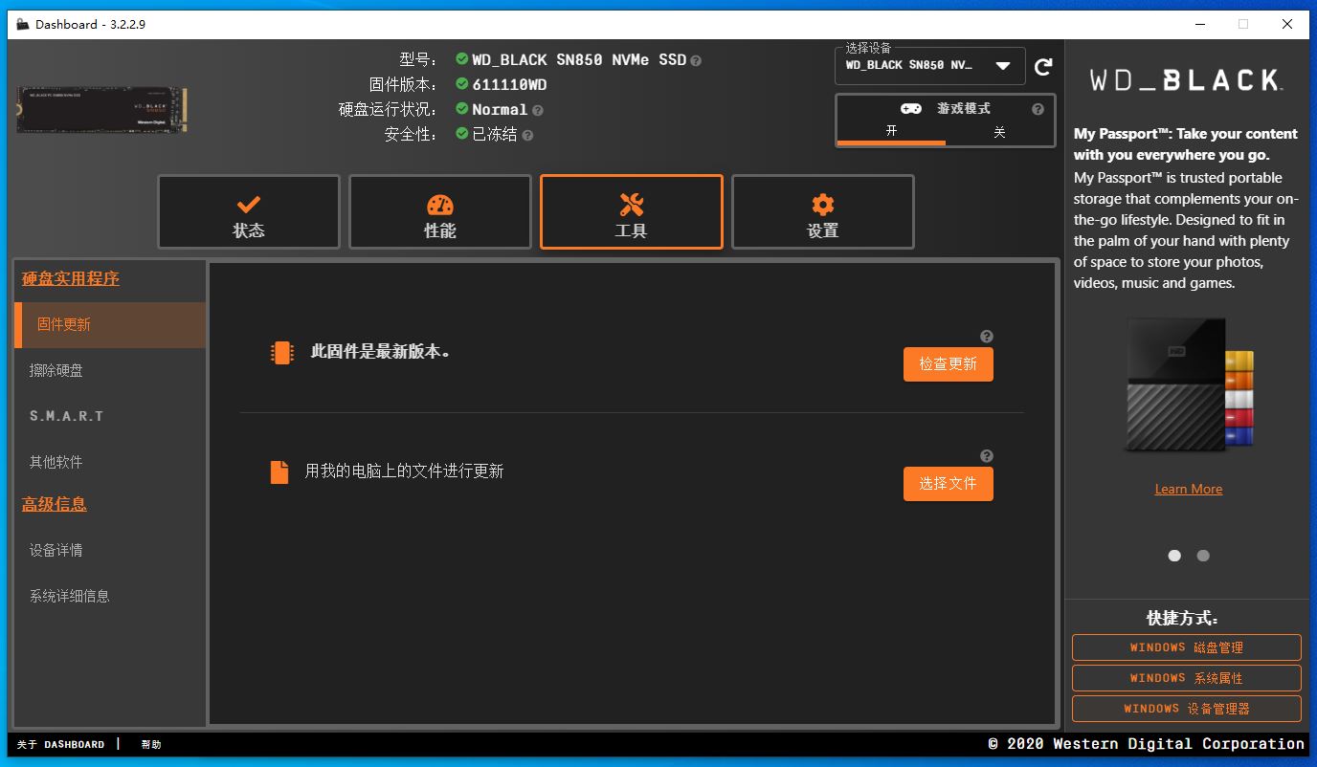Expand the 选择设备 device dropdown

[x=1002, y=66]
